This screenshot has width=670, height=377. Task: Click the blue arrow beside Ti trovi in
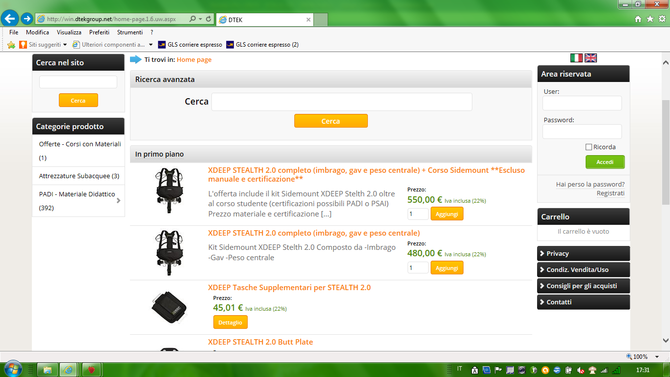[x=135, y=59]
